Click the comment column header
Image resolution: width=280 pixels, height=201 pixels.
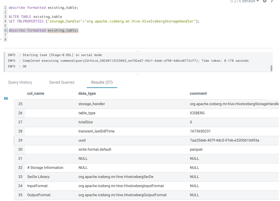point(198,93)
